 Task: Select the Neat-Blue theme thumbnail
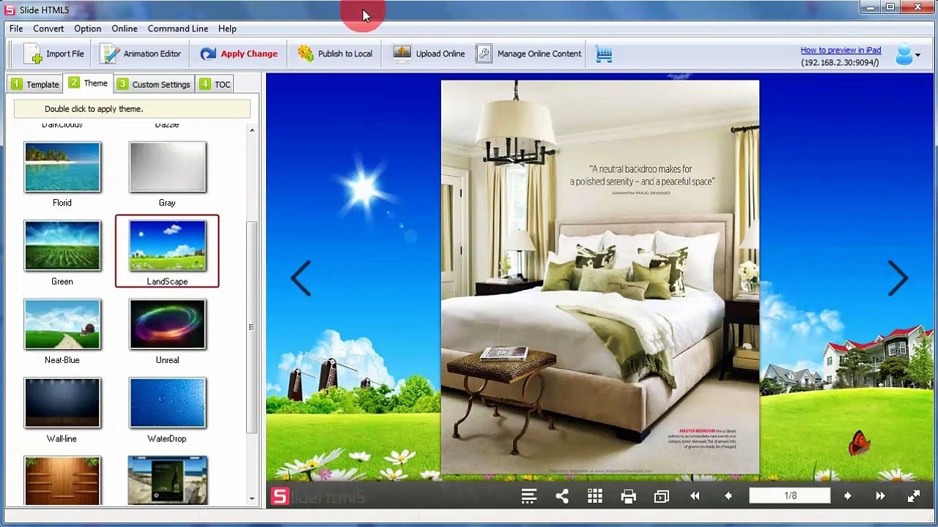tap(62, 324)
